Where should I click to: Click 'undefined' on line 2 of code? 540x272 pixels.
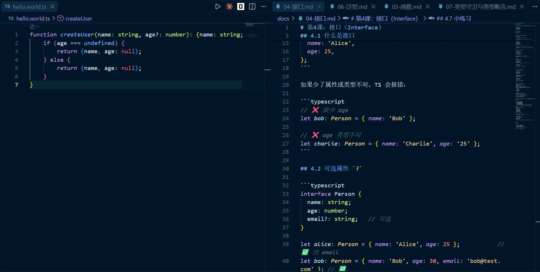pyautogui.click(x=99, y=43)
